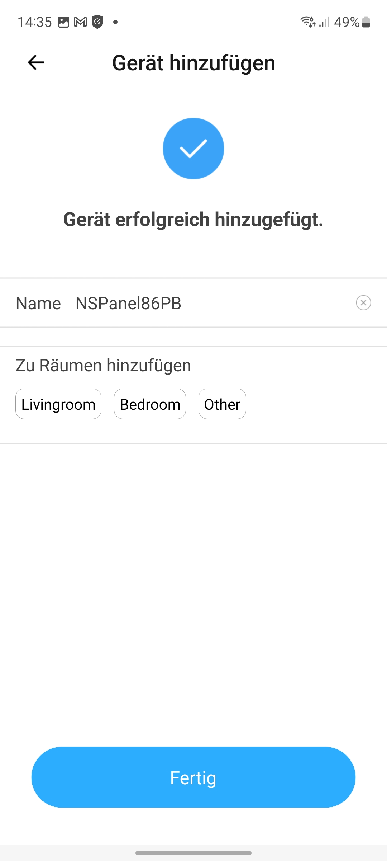Select the Bedroom room chip
The width and height of the screenshot is (387, 861).
150,404
